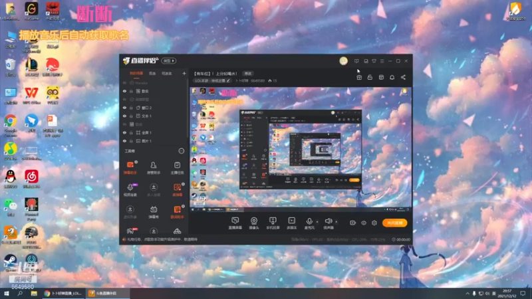
Task: Open the 房管助手 room manager tool
Action: point(154,167)
